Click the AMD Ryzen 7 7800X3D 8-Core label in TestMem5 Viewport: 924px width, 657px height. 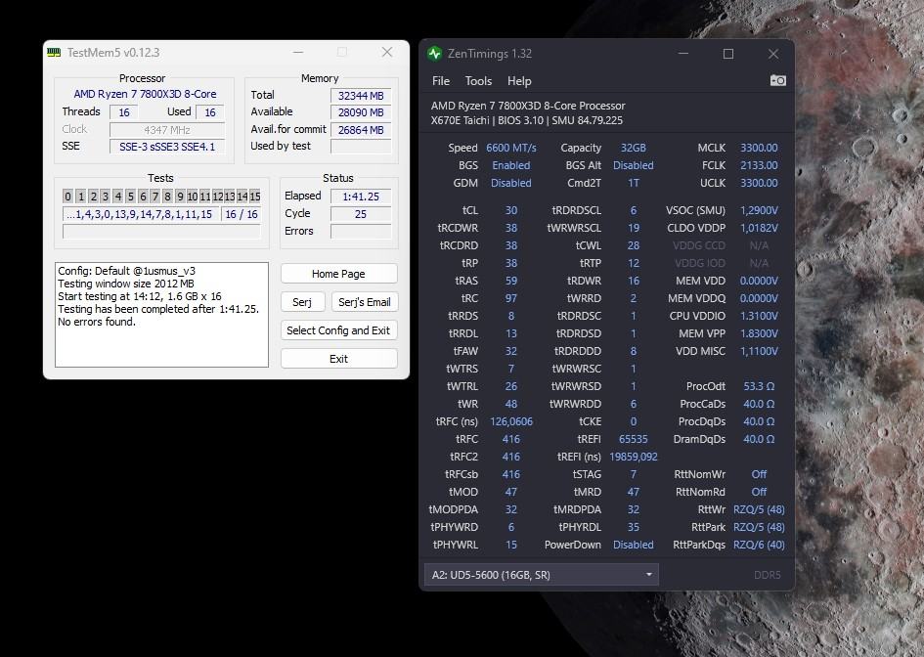(x=145, y=94)
